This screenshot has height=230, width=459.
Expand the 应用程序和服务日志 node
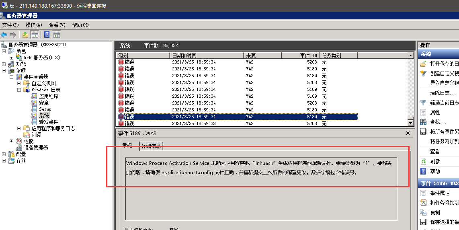point(19,128)
